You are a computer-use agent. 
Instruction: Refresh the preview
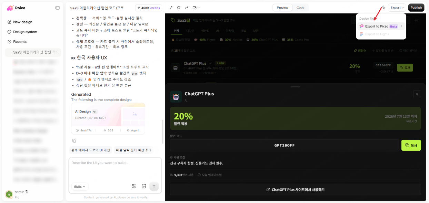[x=179, y=8]
